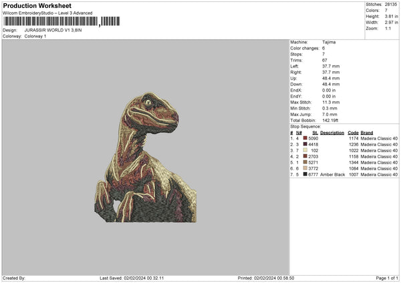The image size is (401, 283).
Task: Click the thread swatch for code 1084
Action: 305,168
